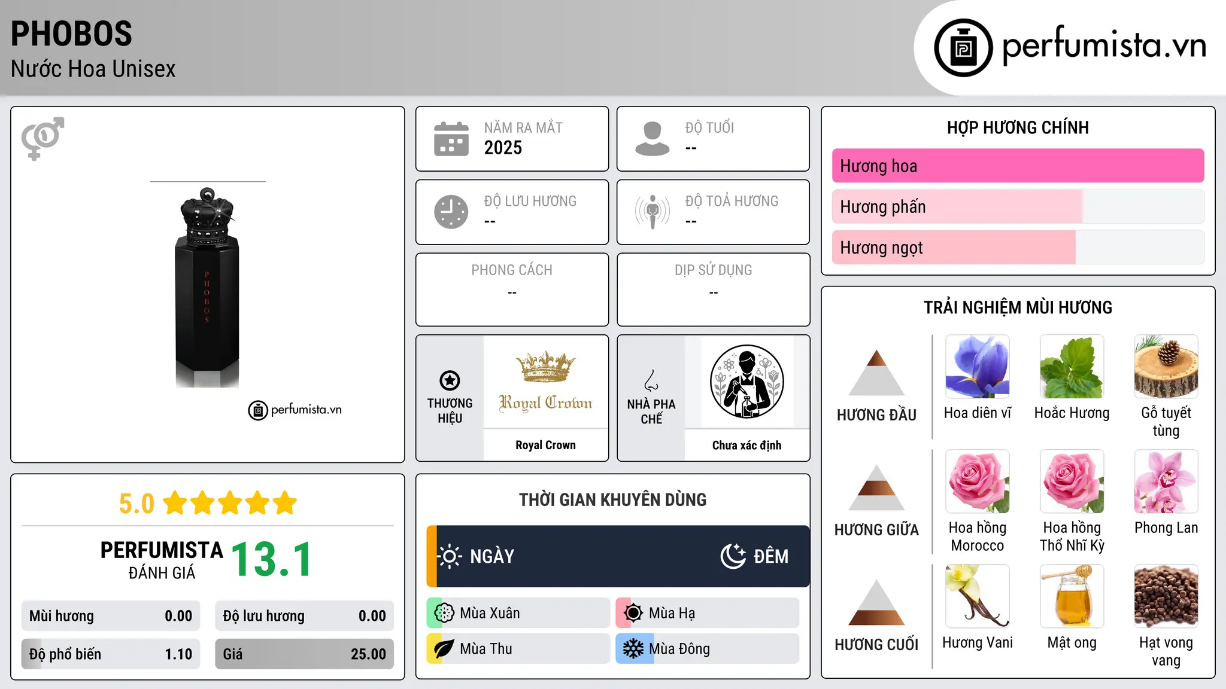Click the star badge icon above Thương Hiệu
This screenshot has height=689, width=1226.
pyautogui.click(x=450, y=380)
